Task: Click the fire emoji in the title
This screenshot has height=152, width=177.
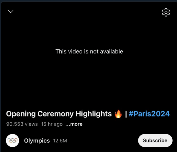Action: coord(118,114)
